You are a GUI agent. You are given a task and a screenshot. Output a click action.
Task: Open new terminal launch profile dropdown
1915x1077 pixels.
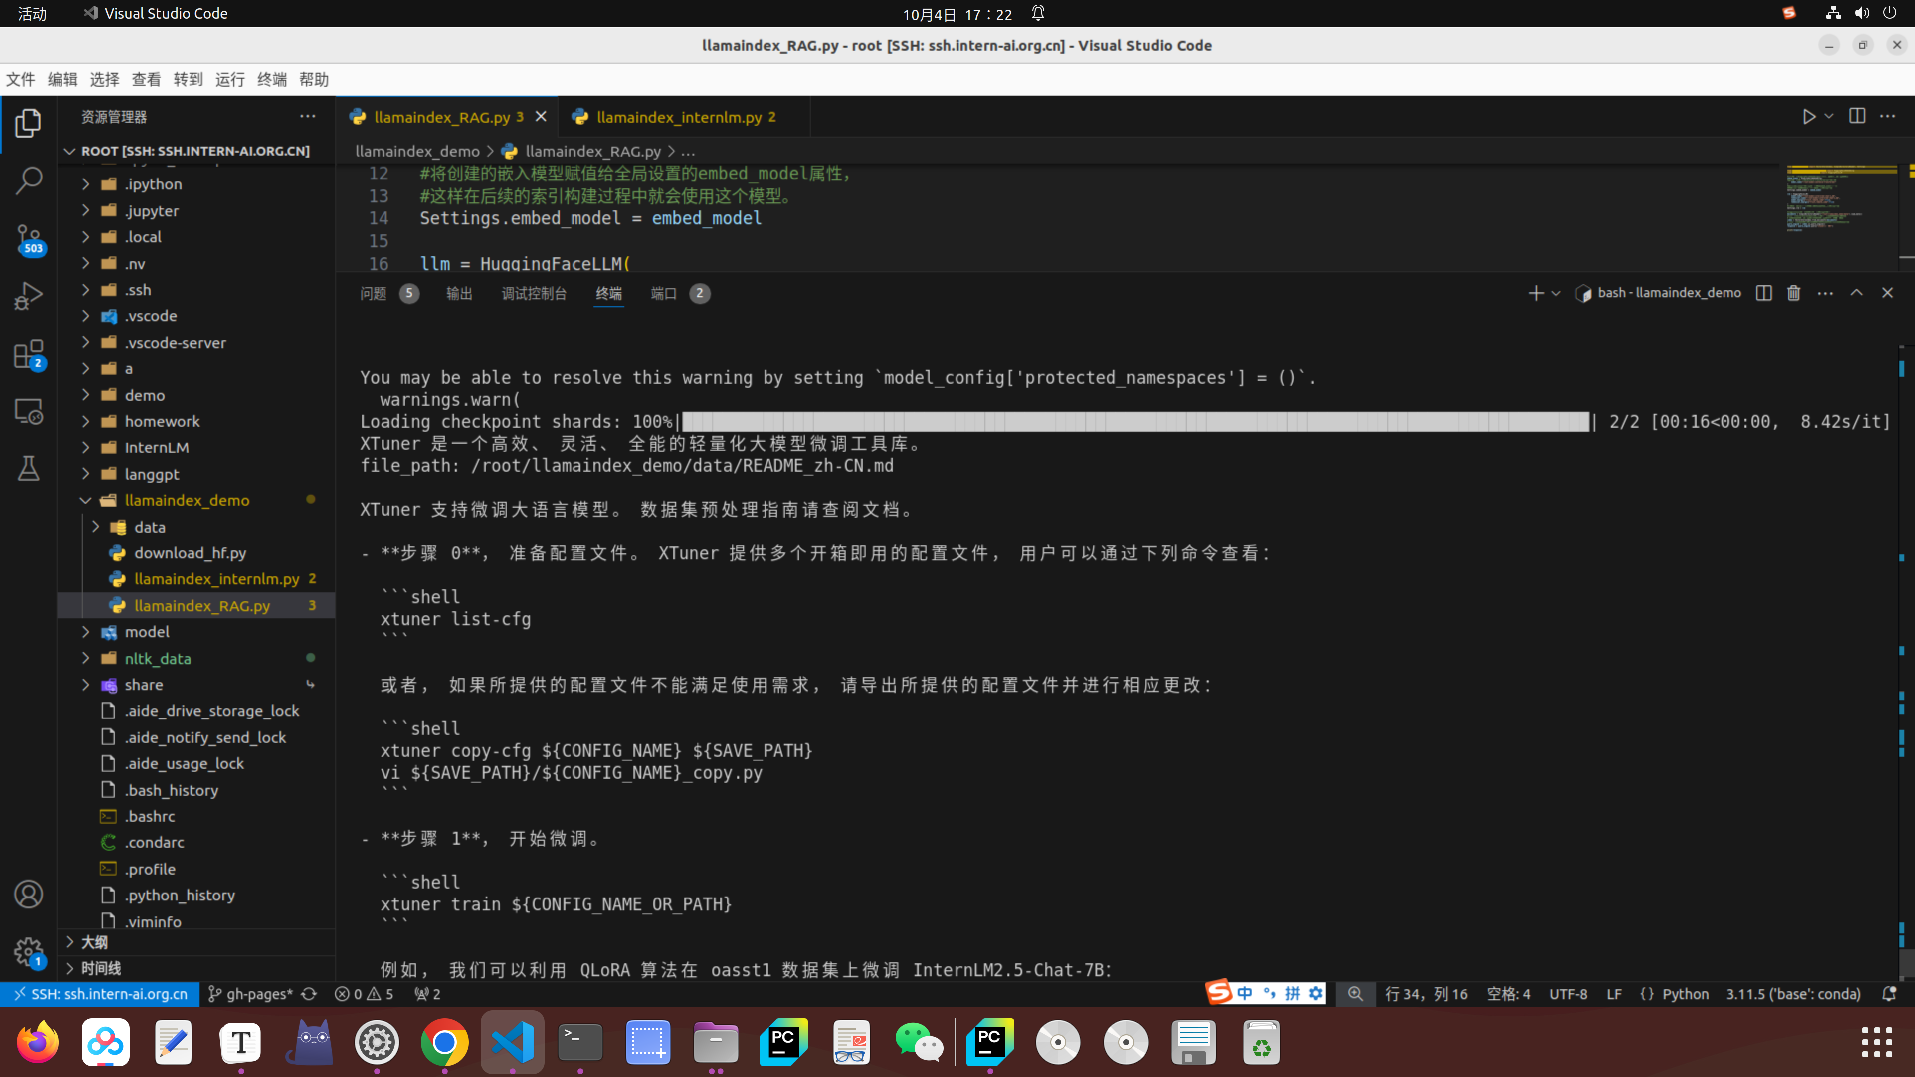tap(1556, 293)
